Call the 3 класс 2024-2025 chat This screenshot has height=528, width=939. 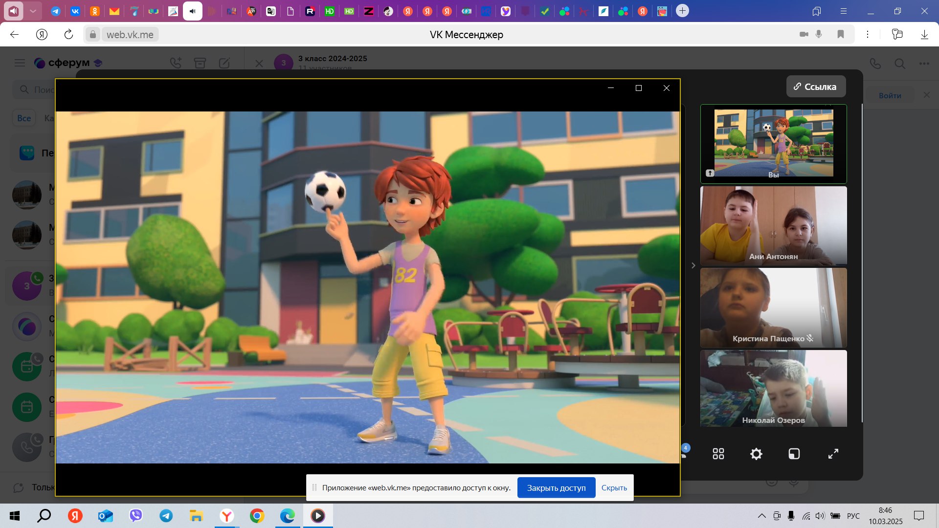[875, 64]
